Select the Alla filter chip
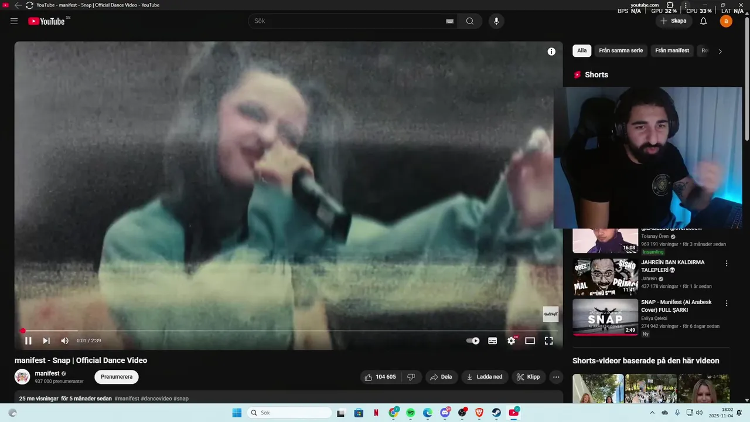The image size is (750, 422). [x=582, y=51]
